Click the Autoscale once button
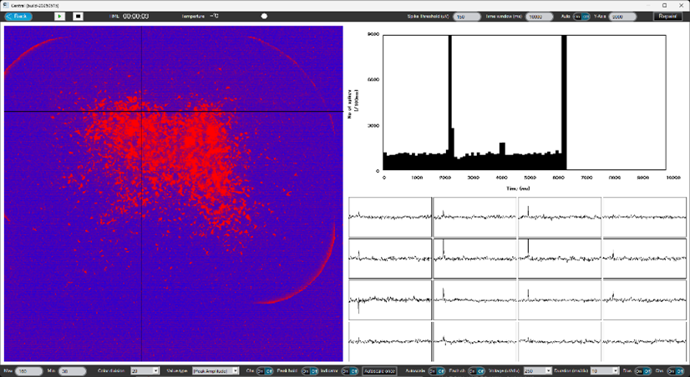This screenshot has height=377, width=690. (x=378, y=370)
